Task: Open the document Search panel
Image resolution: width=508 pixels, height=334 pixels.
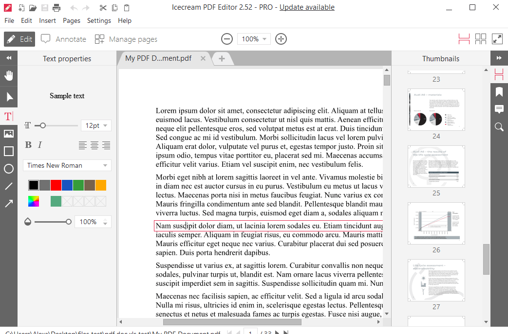Action: [x=499, y=127]
